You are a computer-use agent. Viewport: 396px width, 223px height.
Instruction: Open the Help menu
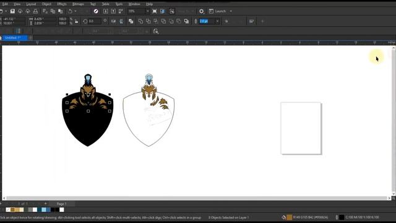149,4
